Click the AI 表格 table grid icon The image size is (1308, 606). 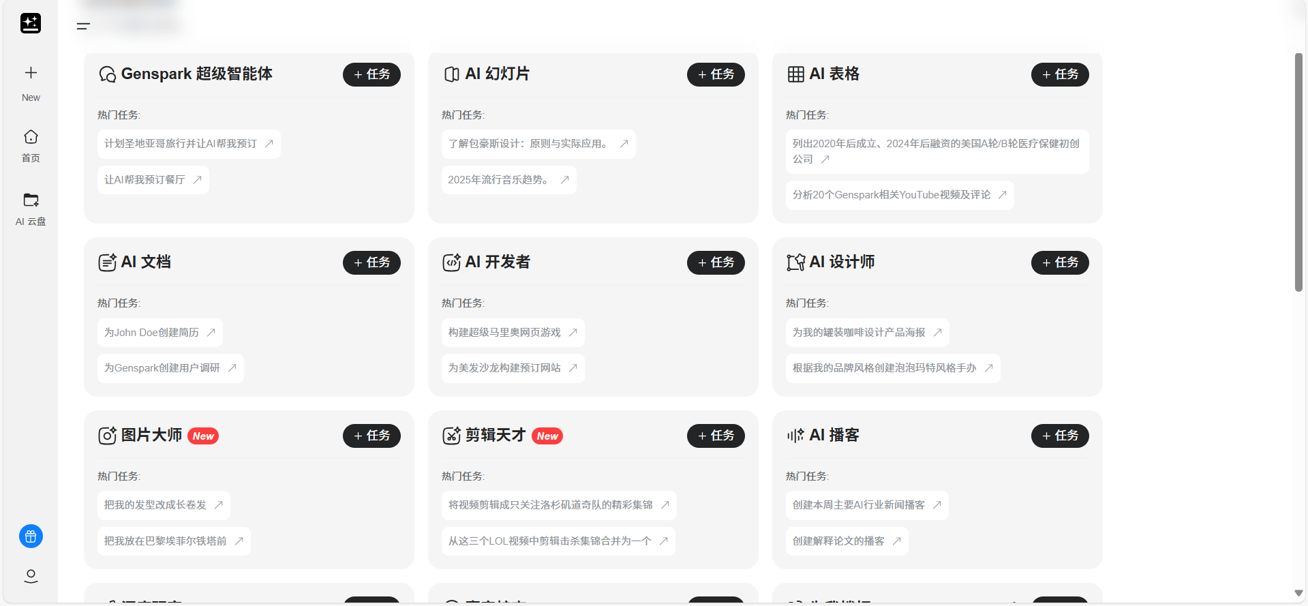(795, 74)
